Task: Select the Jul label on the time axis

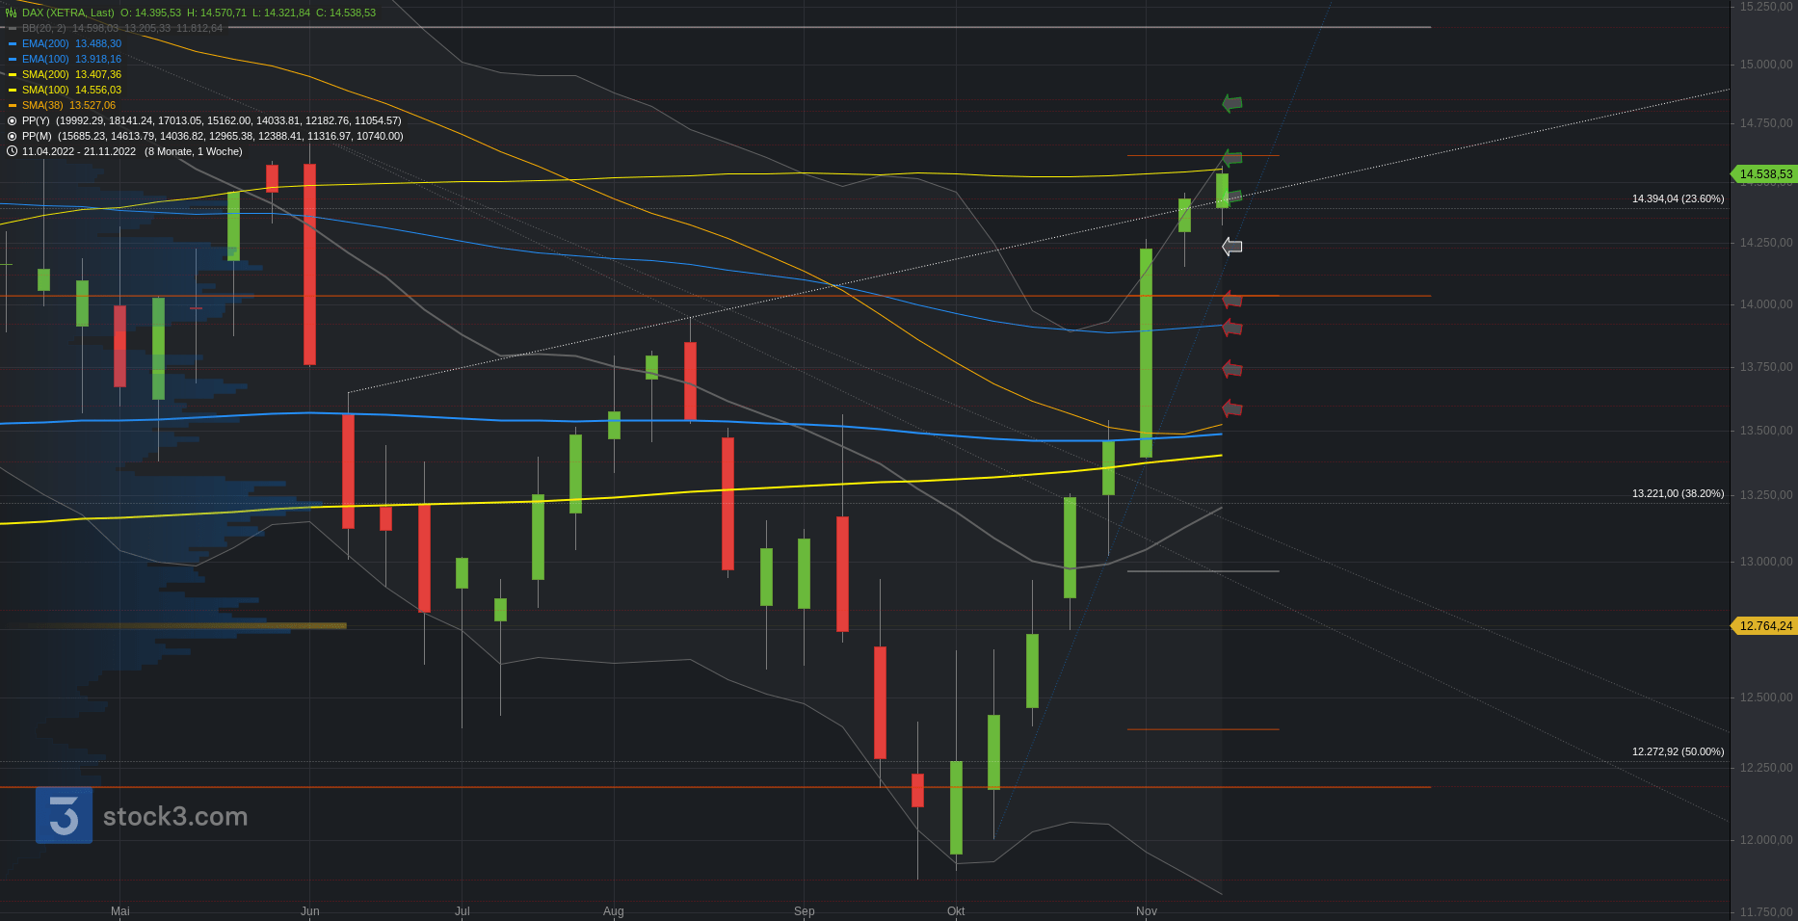Action: pyautogui.click(x=463, y=910)
